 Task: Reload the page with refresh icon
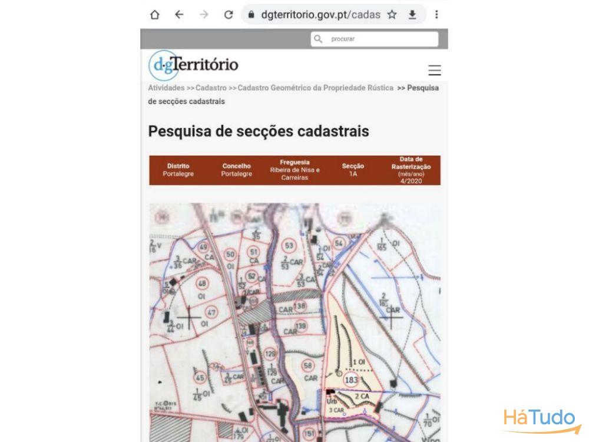[x=229, y=15]
